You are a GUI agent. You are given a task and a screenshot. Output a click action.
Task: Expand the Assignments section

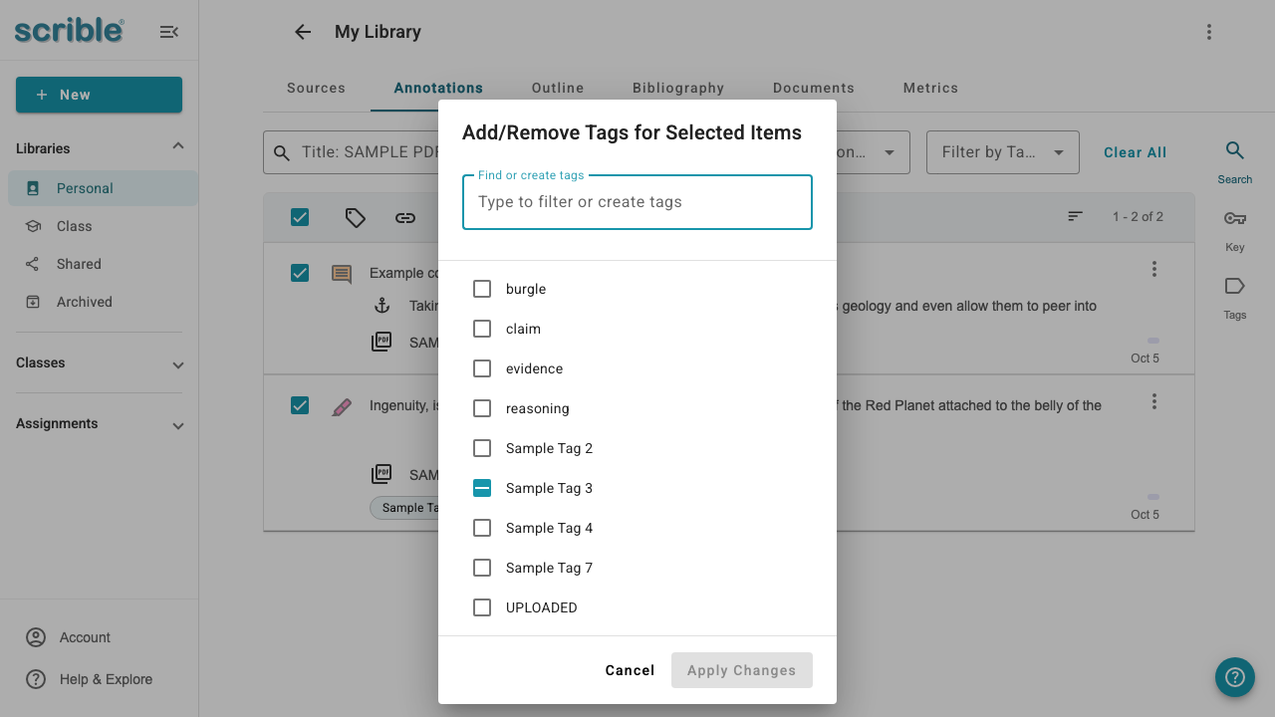[178, 425]
